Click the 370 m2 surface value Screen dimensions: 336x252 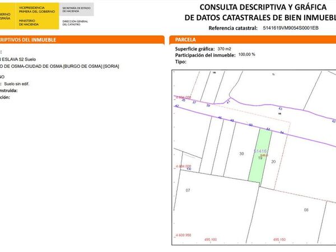(x=224, y=49)
